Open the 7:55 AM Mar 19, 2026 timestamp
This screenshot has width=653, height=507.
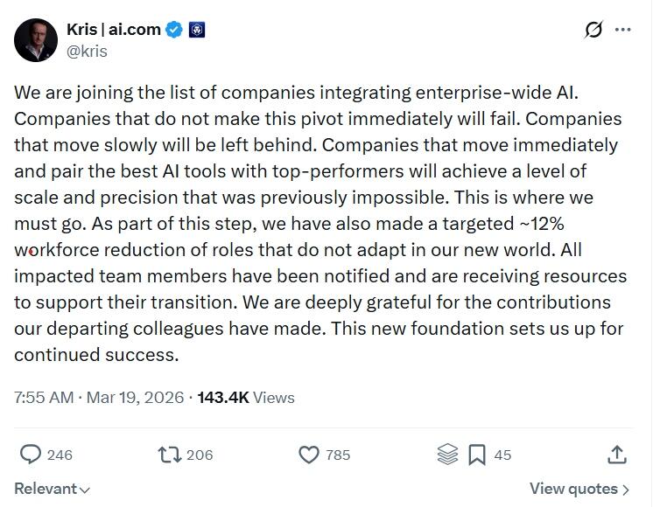97,397
